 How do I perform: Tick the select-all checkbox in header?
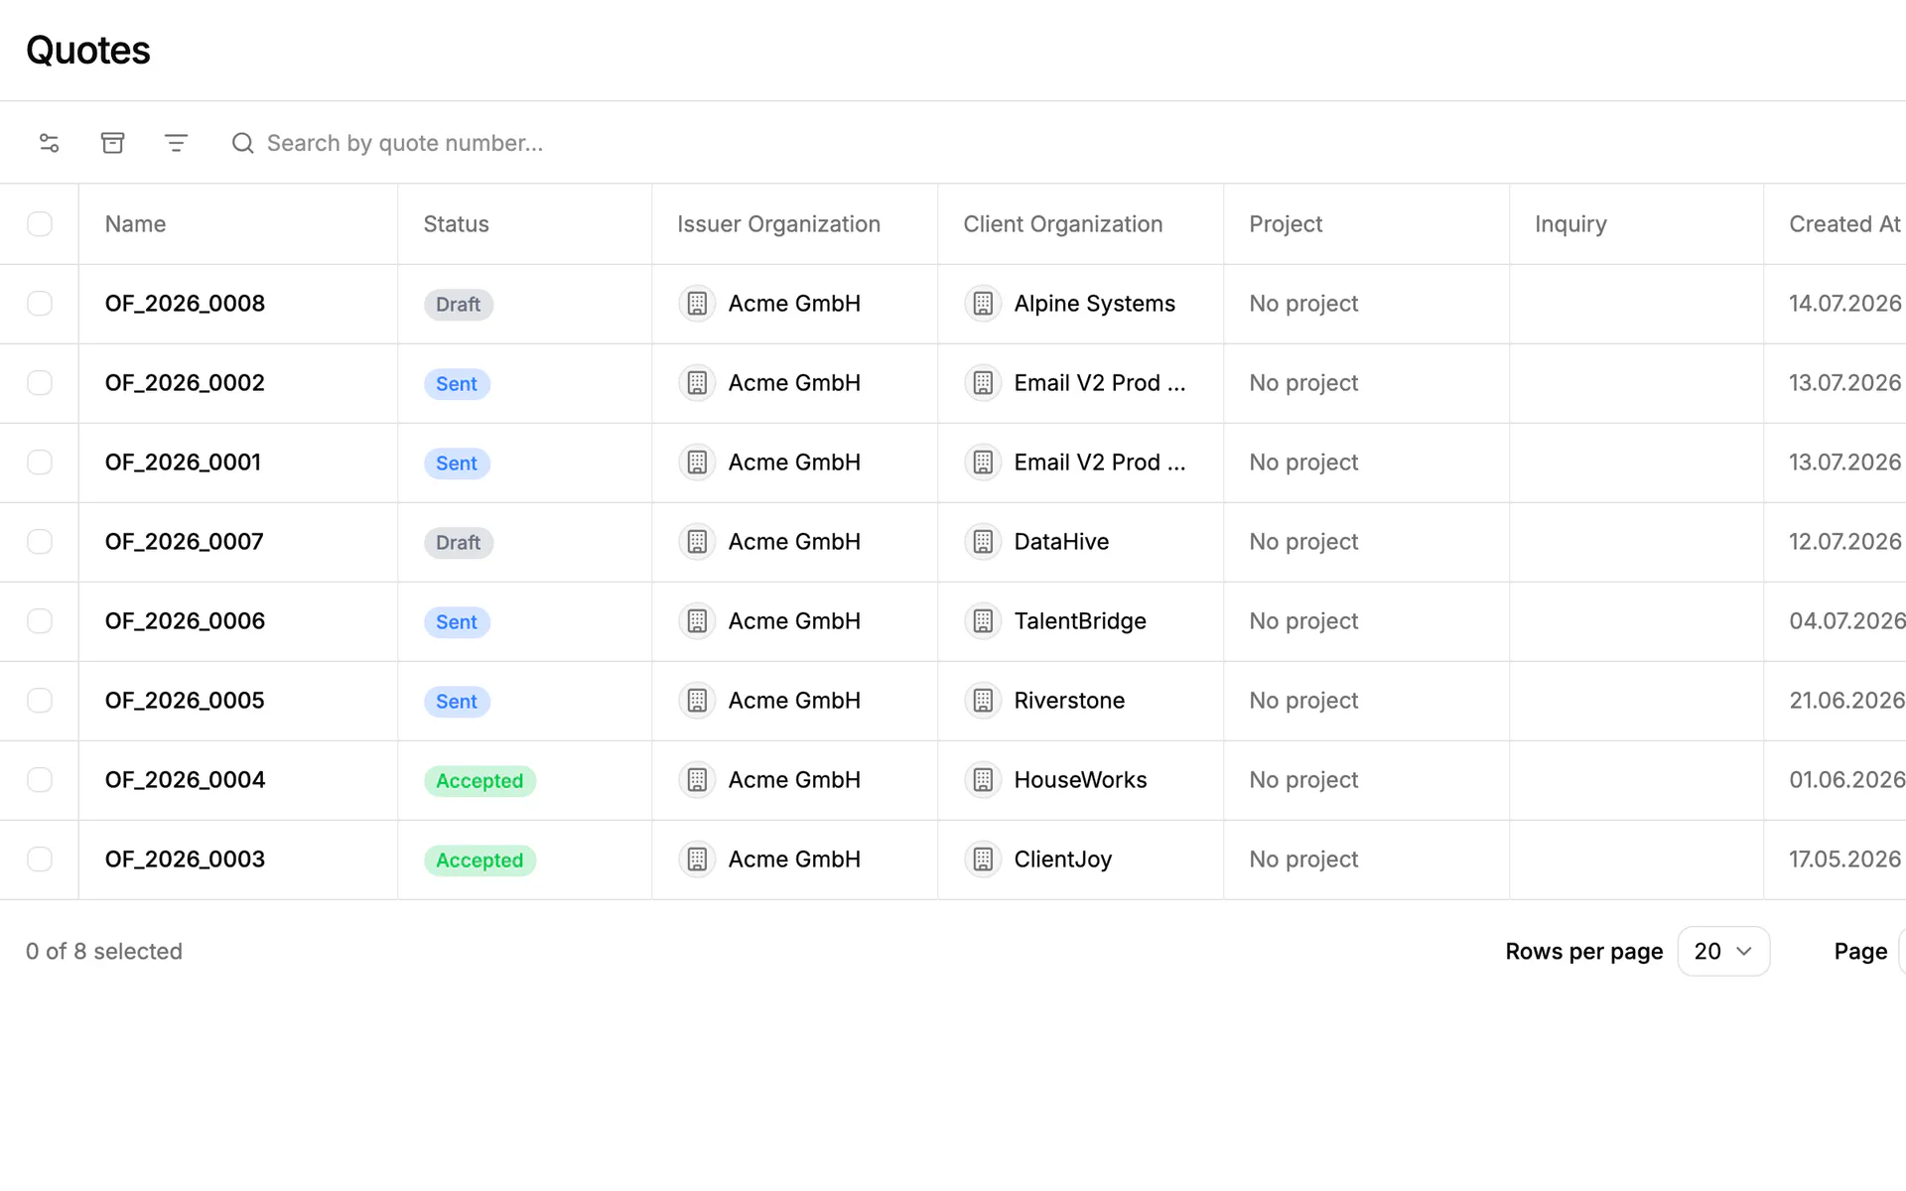pyautogui.click(x=40, y=224)
